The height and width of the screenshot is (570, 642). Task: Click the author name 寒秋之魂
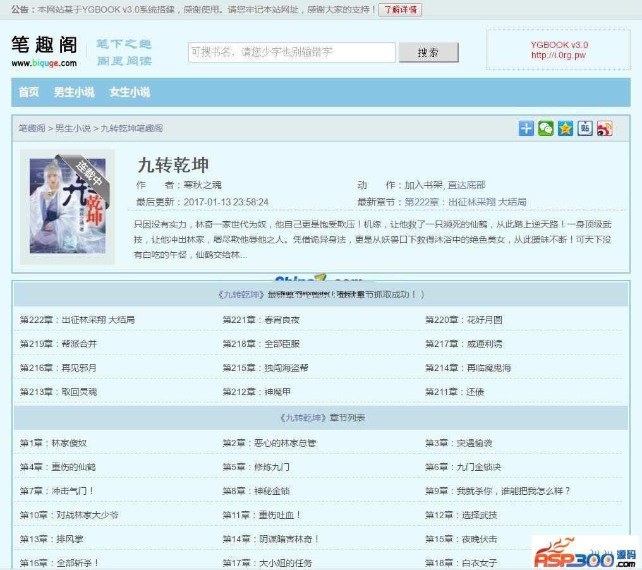point(202,185)
